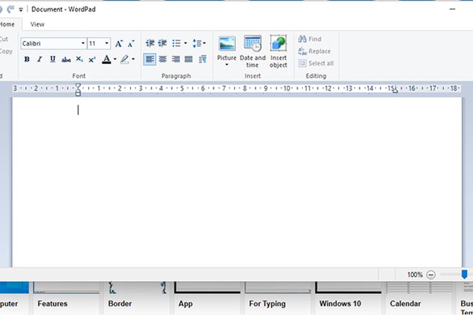Viewport: 473px width, 315px height.
Task: Toggle subscript formatting
Action: coord(79,59)
